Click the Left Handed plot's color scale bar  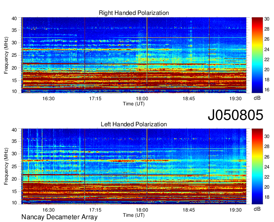coord(257,166)
